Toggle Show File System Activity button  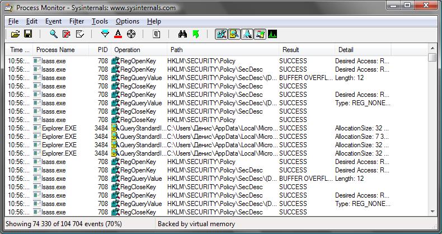(234, 34)
